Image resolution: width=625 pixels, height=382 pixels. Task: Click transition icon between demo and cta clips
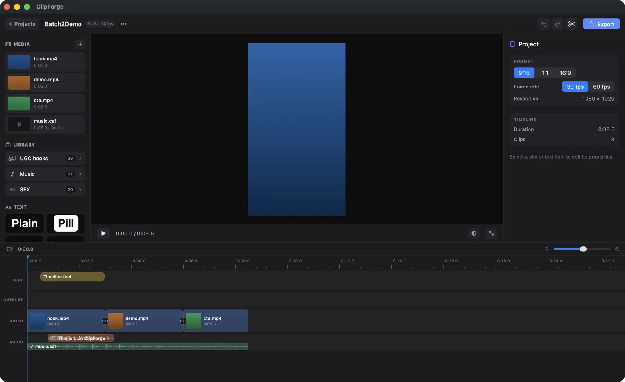tap(183, 321)
